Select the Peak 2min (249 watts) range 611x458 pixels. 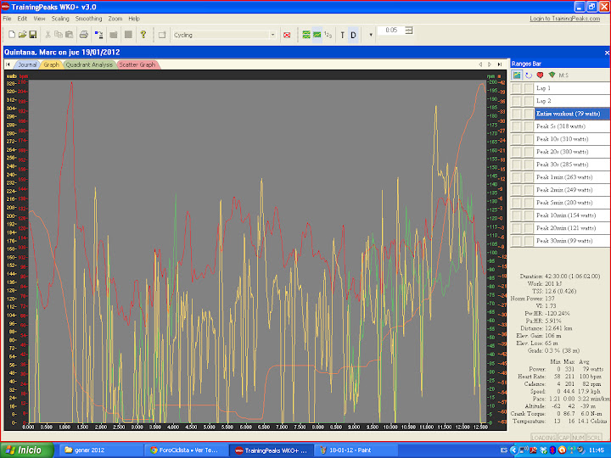(x=572, y=190)
